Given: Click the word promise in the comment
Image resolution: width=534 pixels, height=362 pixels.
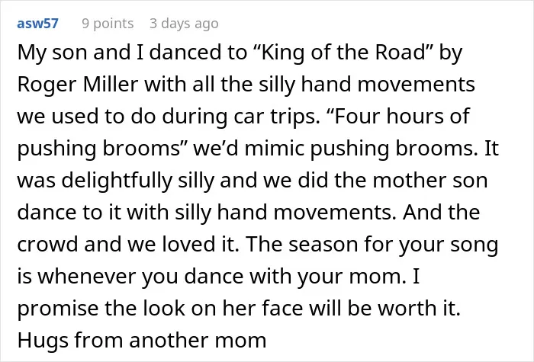Looking at the screenshot, I should [58, 309].
